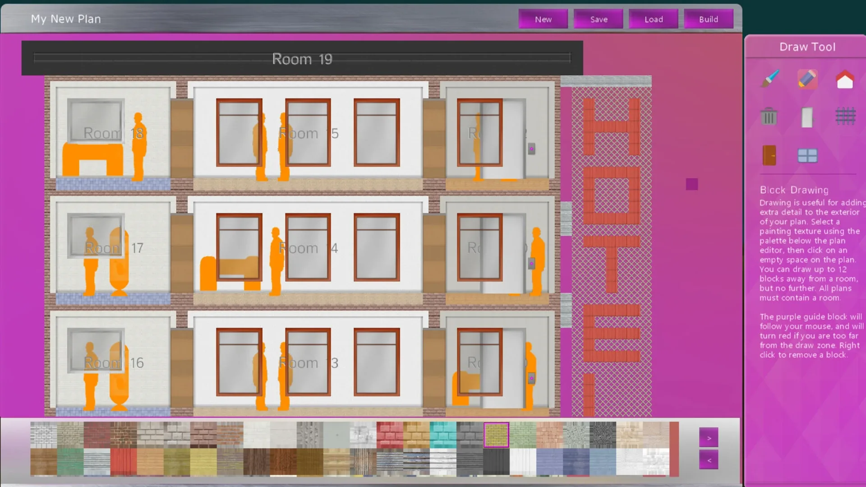Select the pencil draw tool

point(807,79)
